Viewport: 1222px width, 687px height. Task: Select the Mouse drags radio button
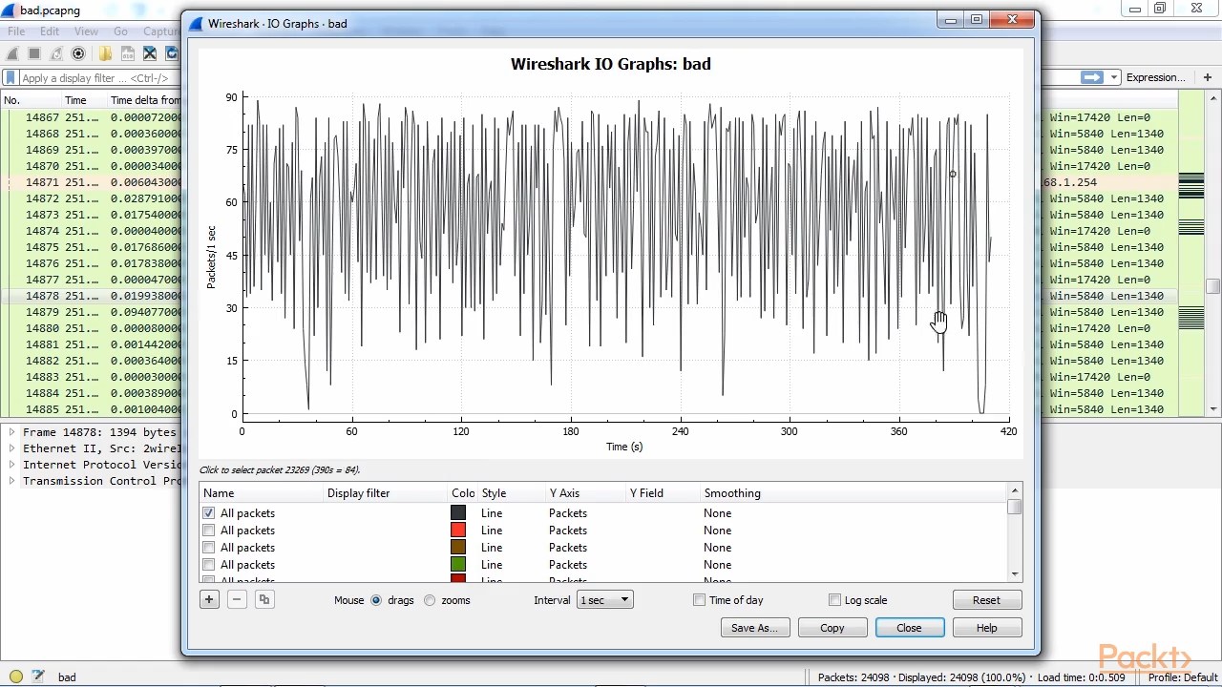[376, 600]
